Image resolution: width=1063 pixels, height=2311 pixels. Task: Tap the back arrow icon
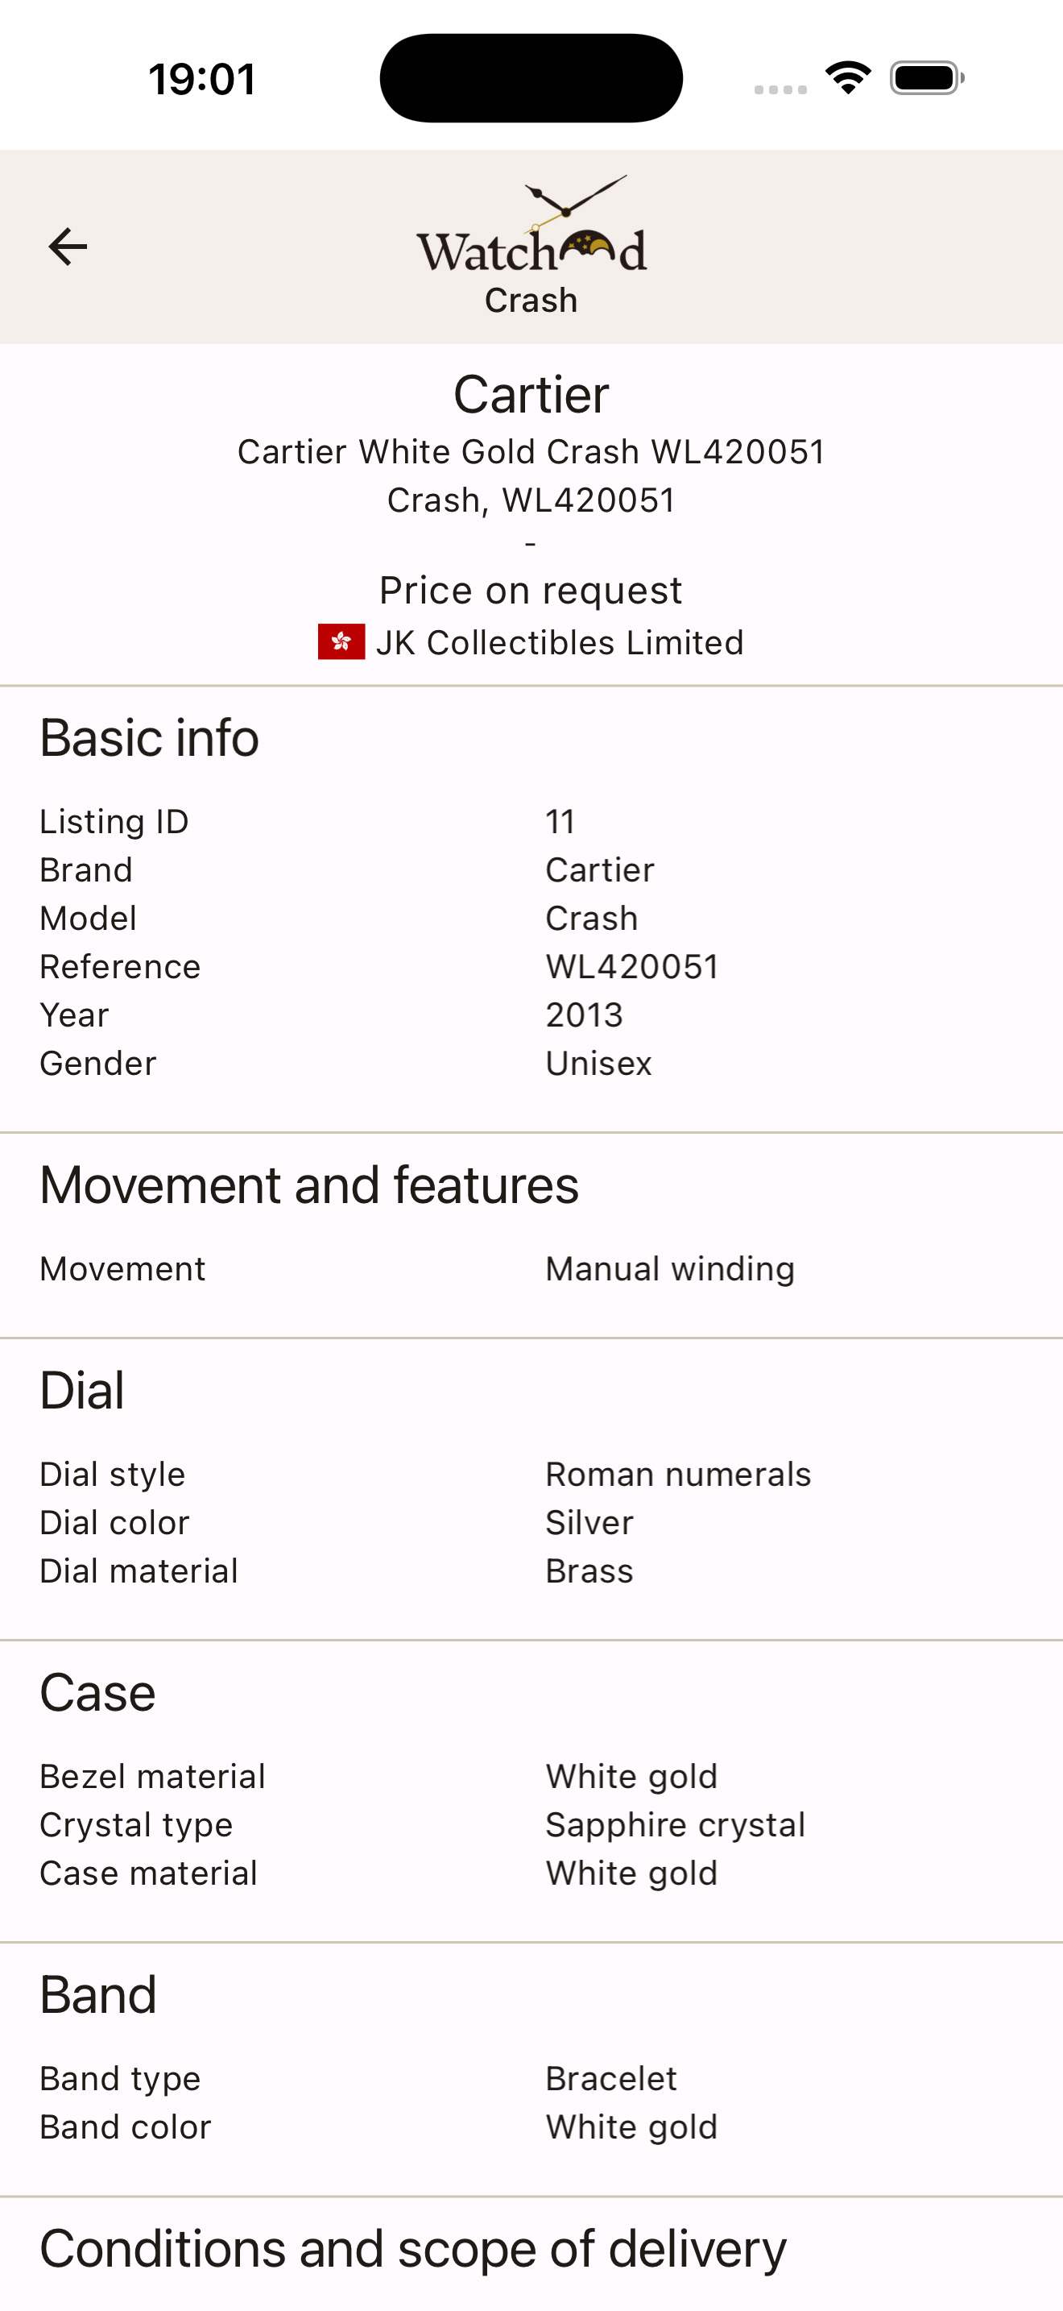pos(68,247)
